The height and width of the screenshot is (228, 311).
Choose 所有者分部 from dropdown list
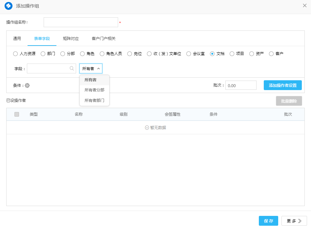(x=94, y=90)
